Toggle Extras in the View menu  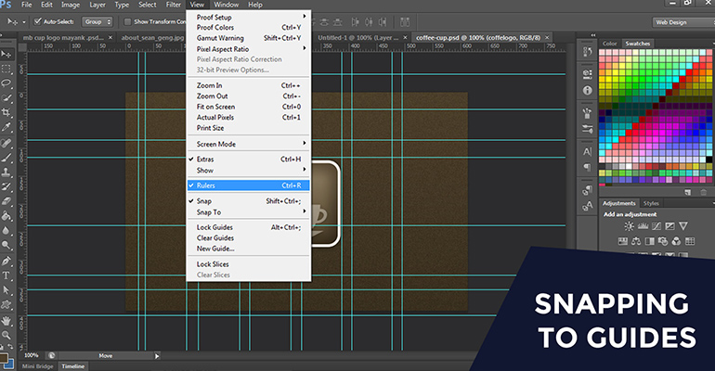[x=249, y=160]
